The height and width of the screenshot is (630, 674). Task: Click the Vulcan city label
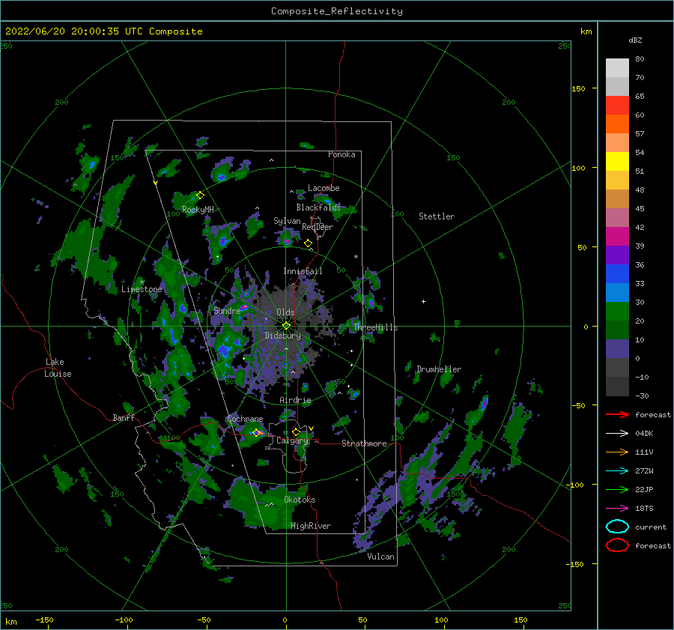pyautogui.click(x=381, y=557)
